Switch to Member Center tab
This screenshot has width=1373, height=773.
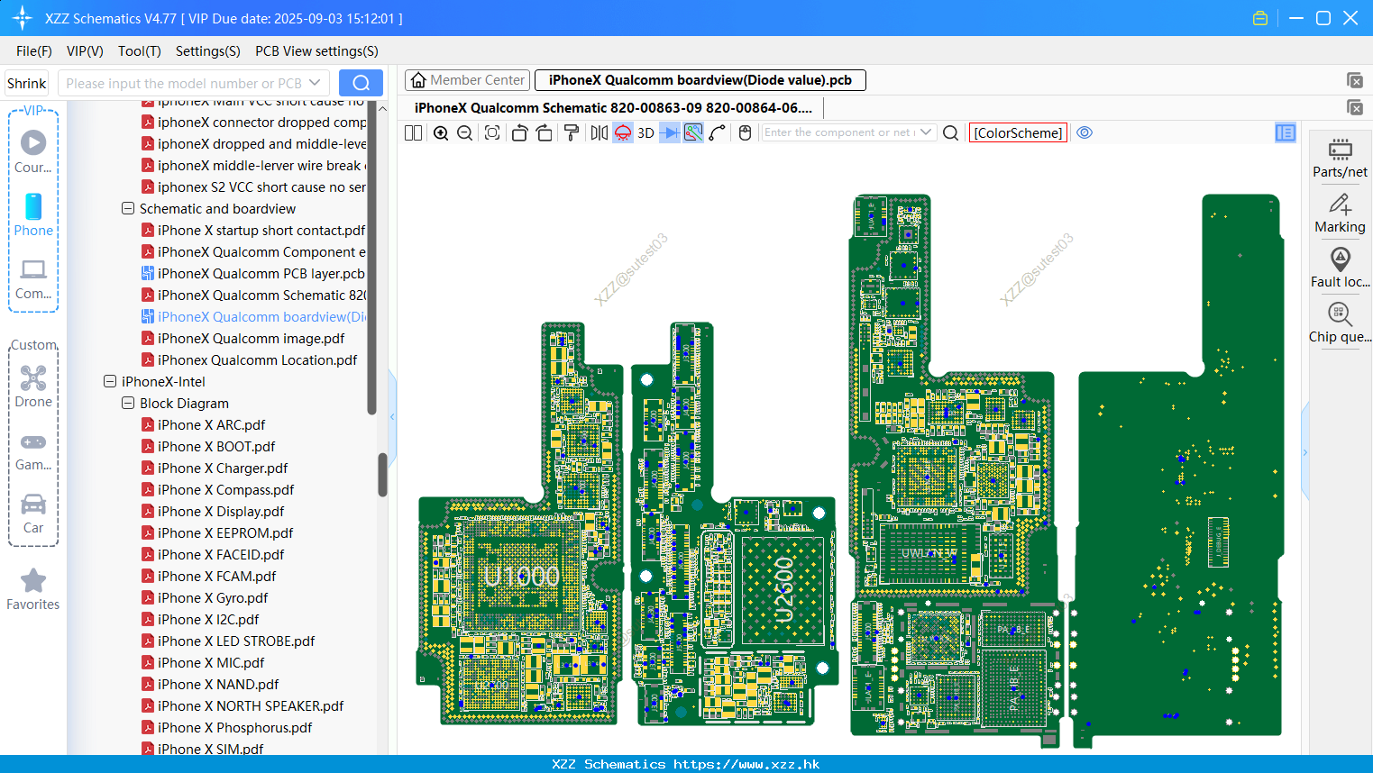[x=467, y=80]
